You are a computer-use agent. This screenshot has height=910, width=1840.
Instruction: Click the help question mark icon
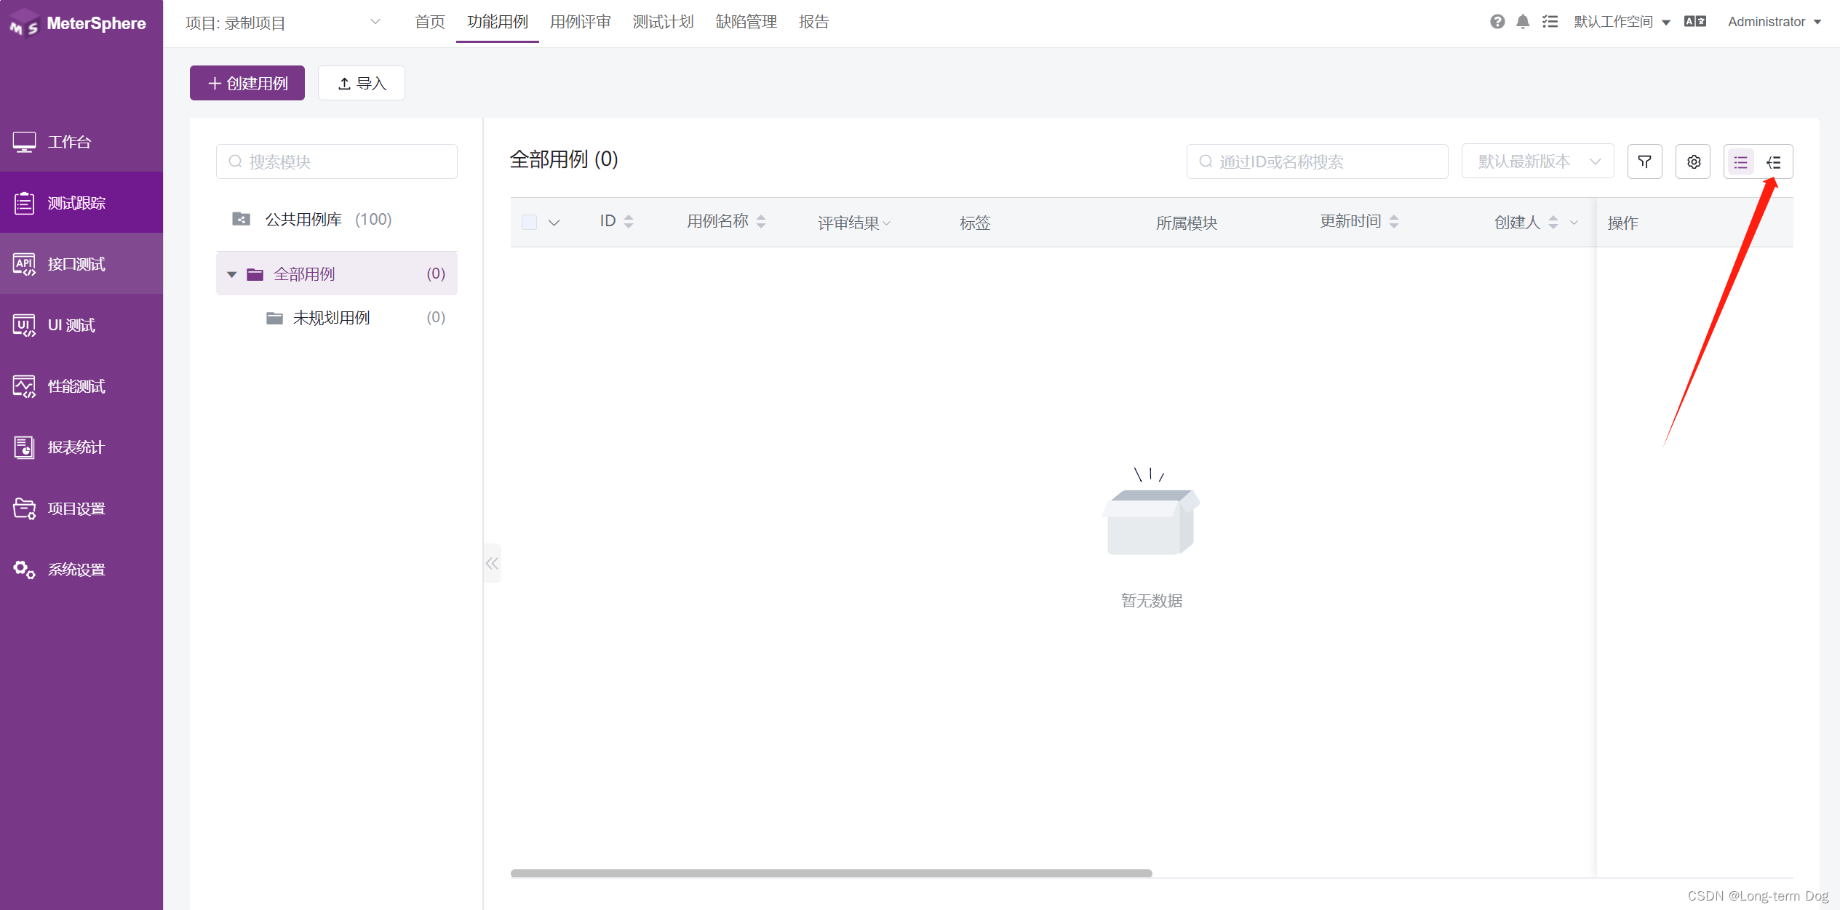(1497, 22)
